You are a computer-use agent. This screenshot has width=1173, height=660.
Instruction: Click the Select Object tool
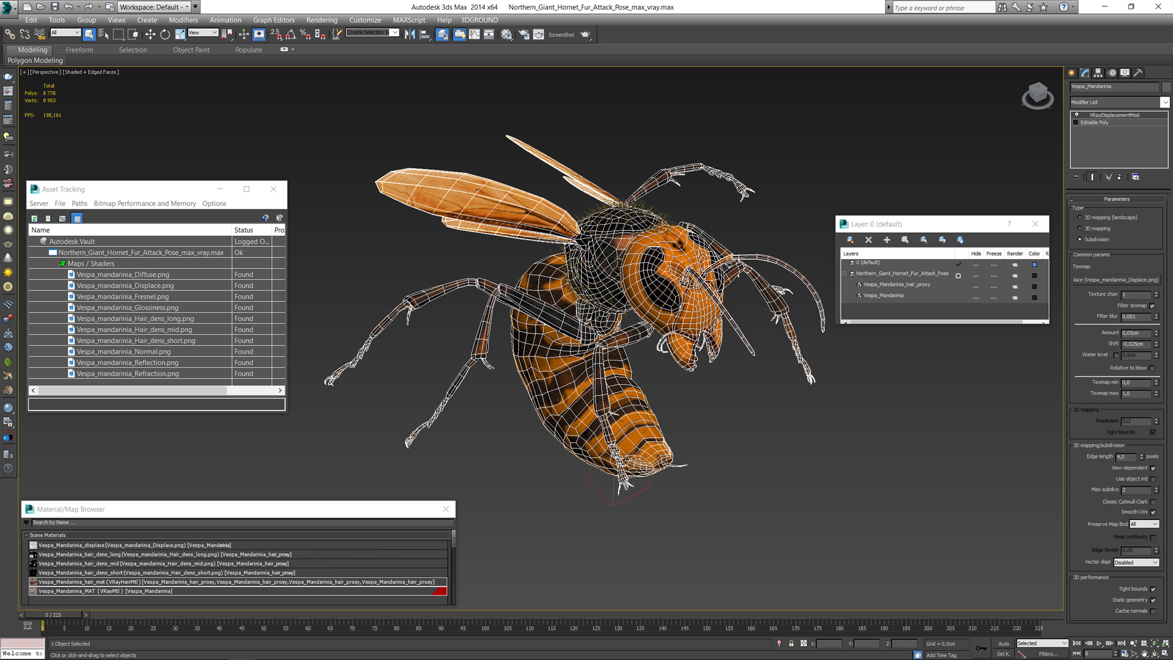pos(89,35)
